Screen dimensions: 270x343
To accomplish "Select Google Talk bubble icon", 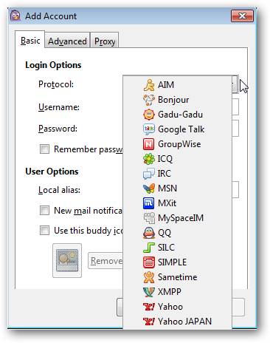I will click(x=149, y=129).
